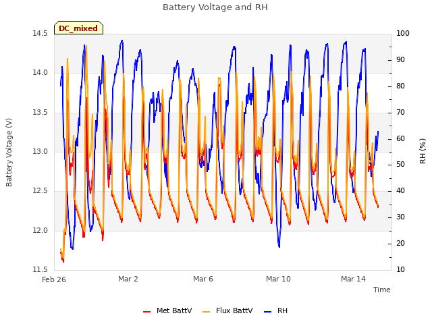
Task: Click the 10 RH tick label
Action: 400,269
